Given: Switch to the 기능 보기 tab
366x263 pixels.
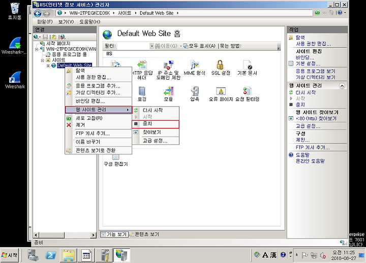Looking at the screenshot, I should click(x=114, y=234).
